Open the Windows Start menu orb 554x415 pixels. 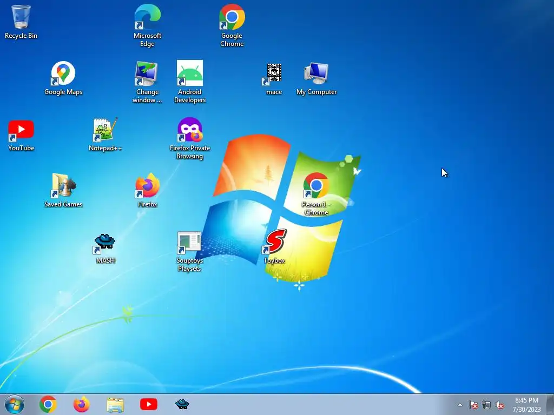(x=15, y=404)
